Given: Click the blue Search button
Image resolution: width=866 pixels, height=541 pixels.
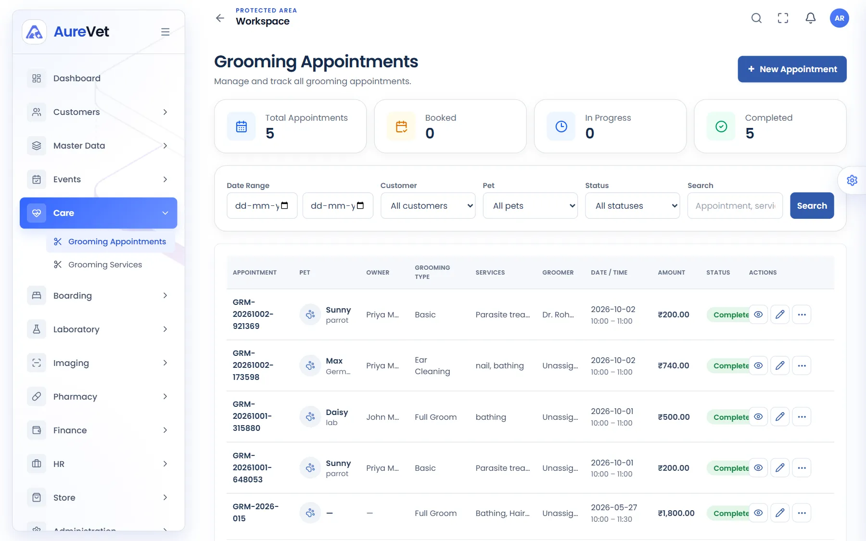Looking at the screenshot, I should click(x=812, y=206).
